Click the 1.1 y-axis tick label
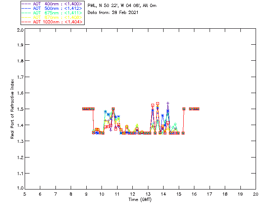 tap(20, 173)
